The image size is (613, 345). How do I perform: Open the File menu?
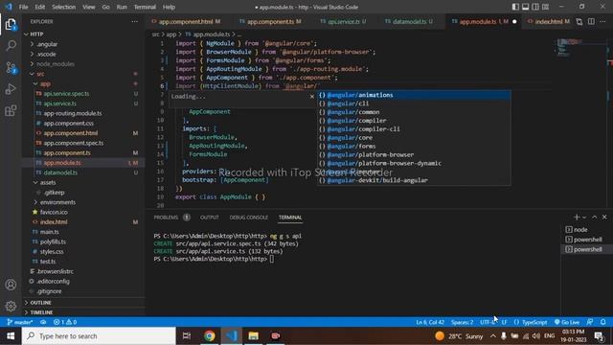point(23,7)
